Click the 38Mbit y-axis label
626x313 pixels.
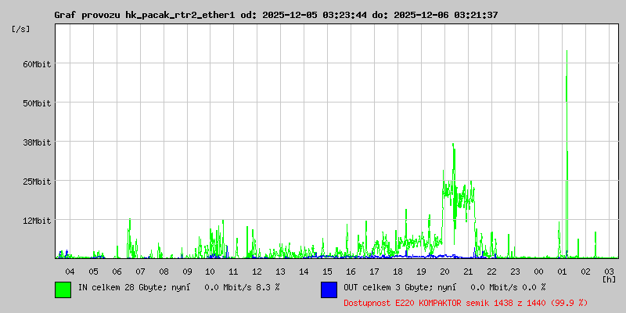(36, 142)
